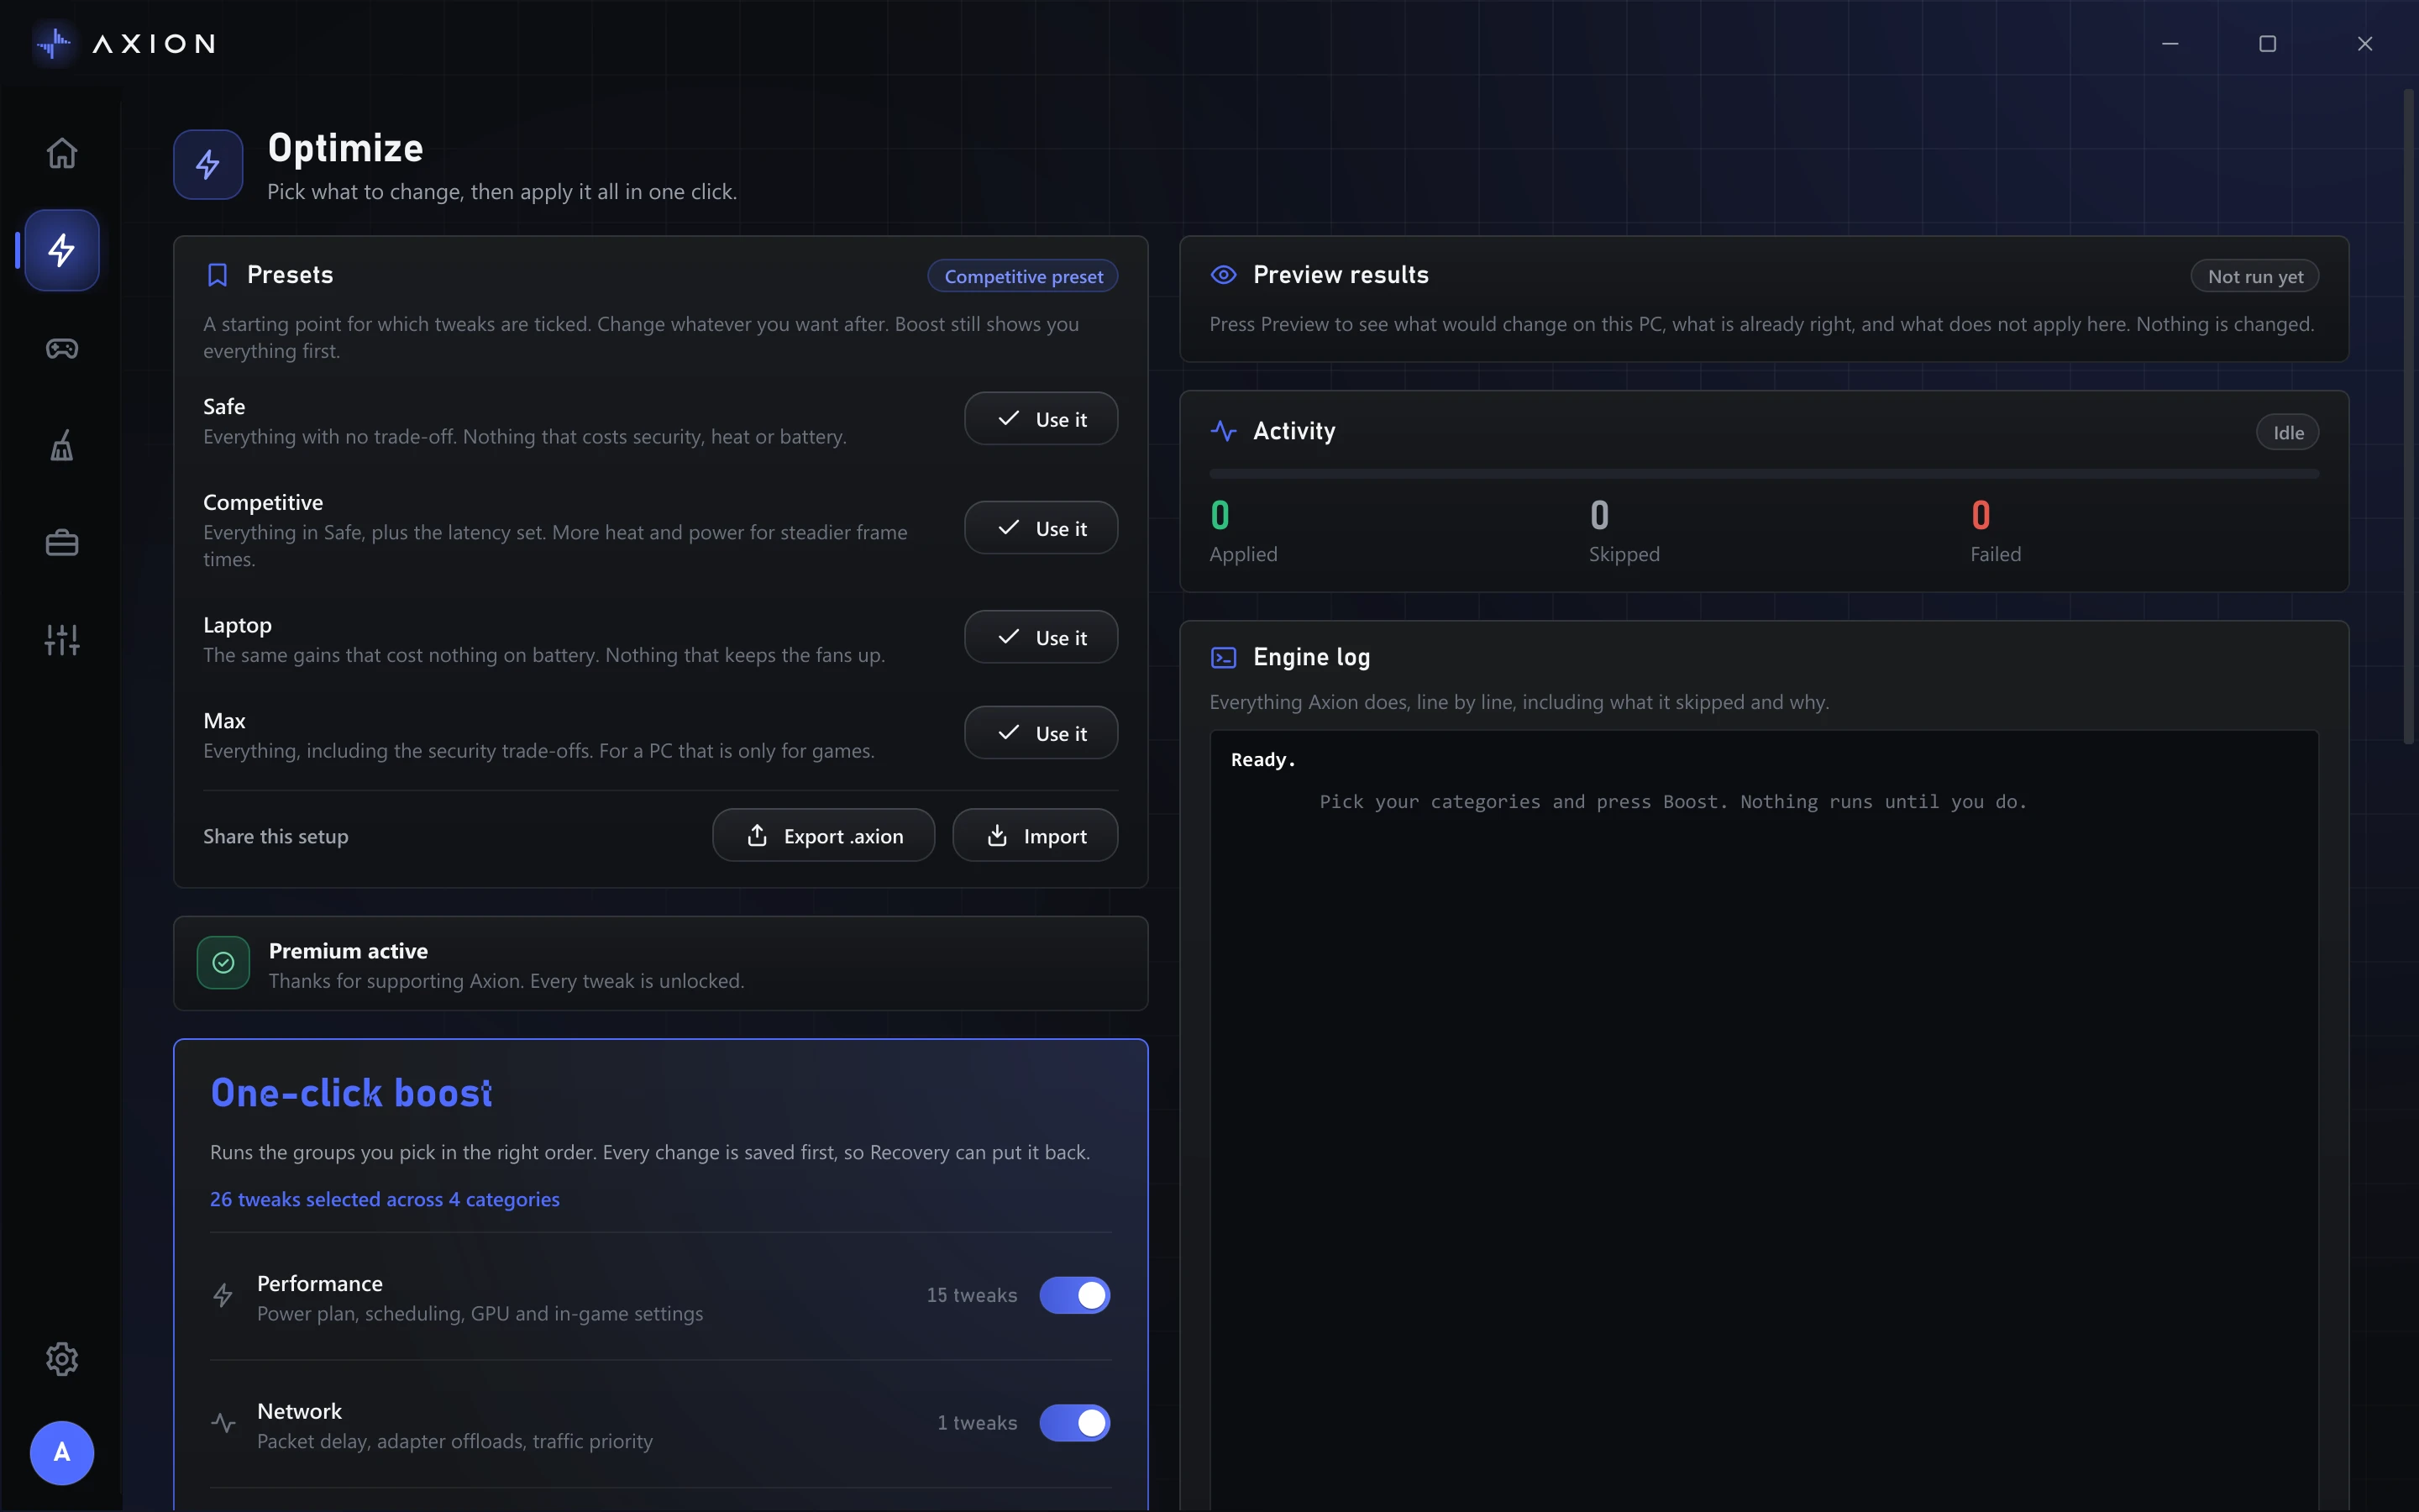Click the 'Max' preset name
This screenshot has height=1512, width=2419.
[x=224, y=721]
